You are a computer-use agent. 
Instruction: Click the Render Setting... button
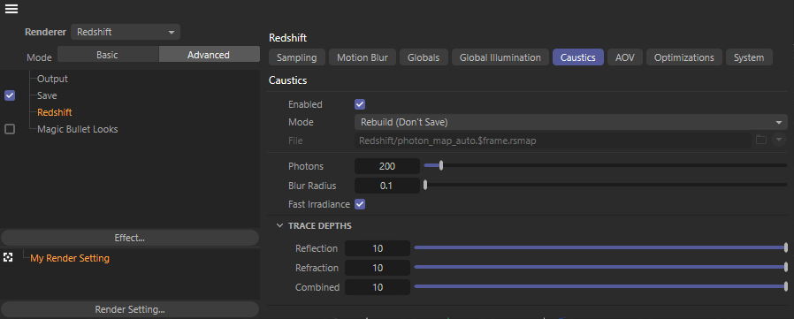130,309
